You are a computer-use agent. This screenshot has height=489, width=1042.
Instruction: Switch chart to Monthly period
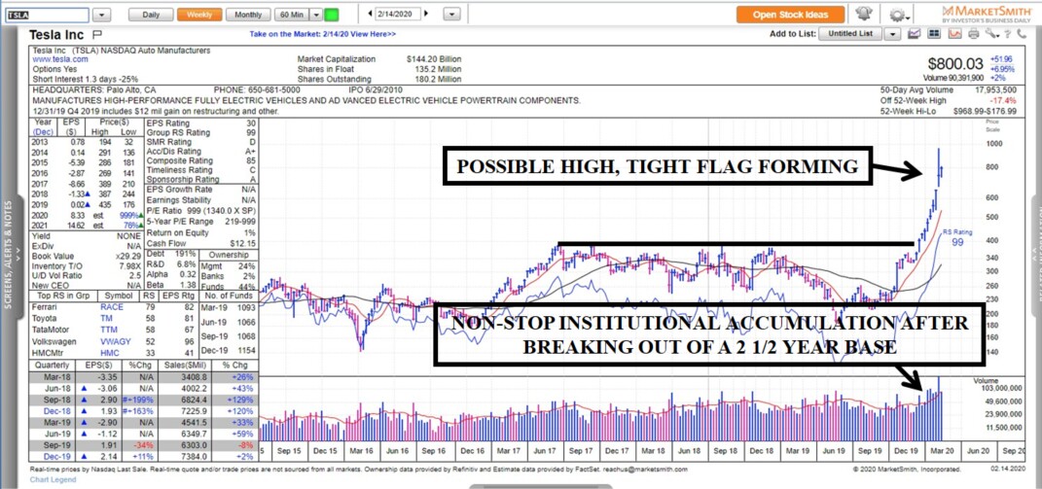pyautogui.click(x=248, y=15)
